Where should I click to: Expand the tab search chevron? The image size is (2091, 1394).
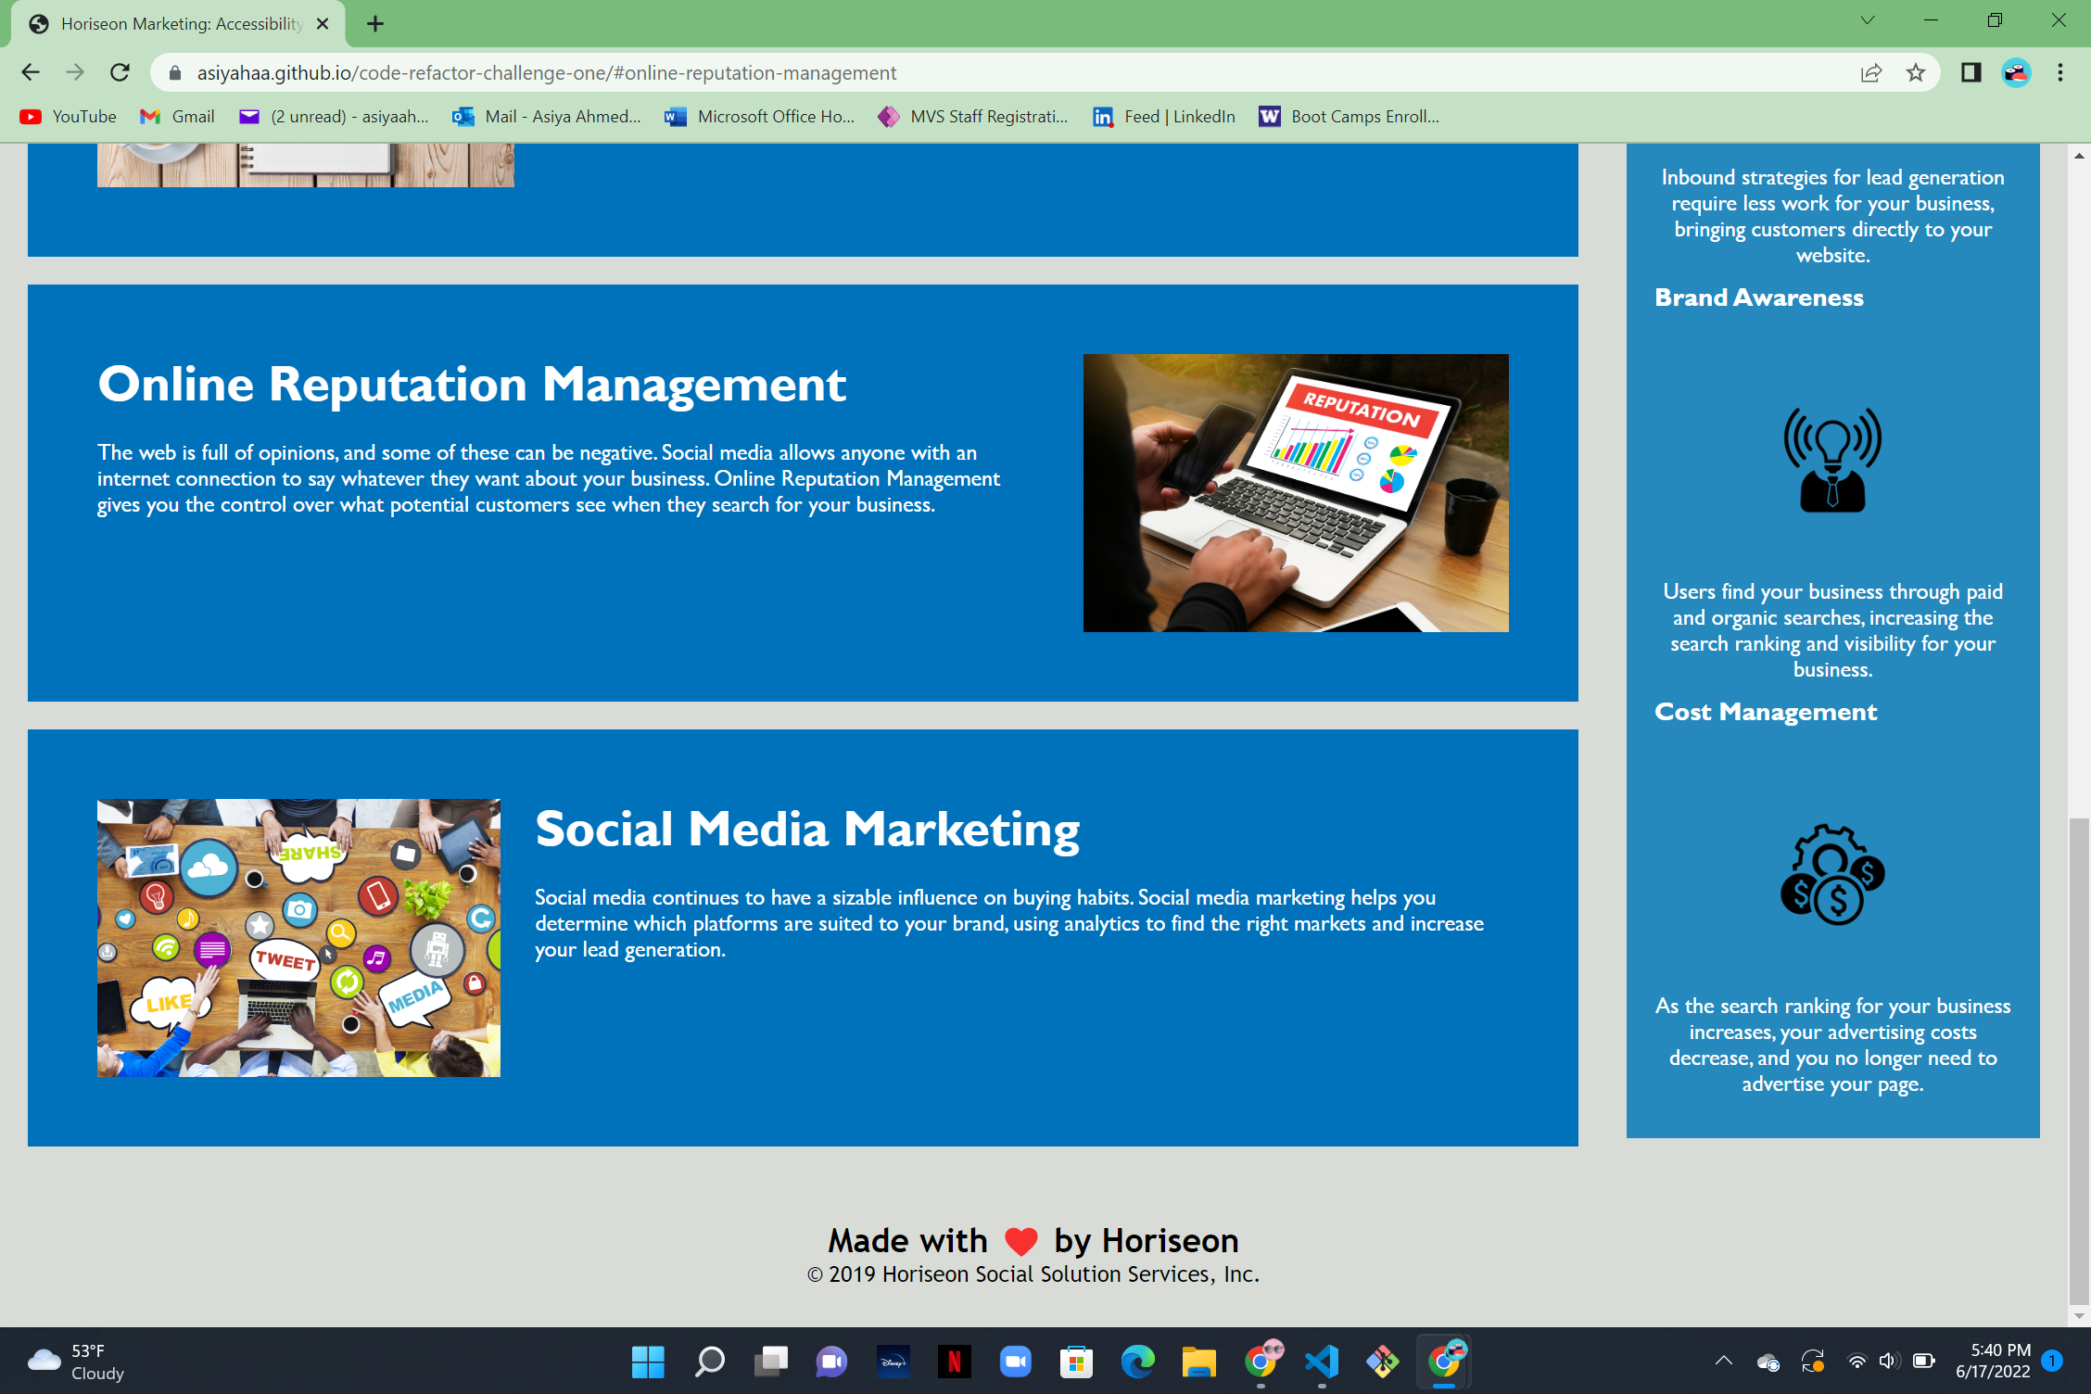coord(1867,20)
